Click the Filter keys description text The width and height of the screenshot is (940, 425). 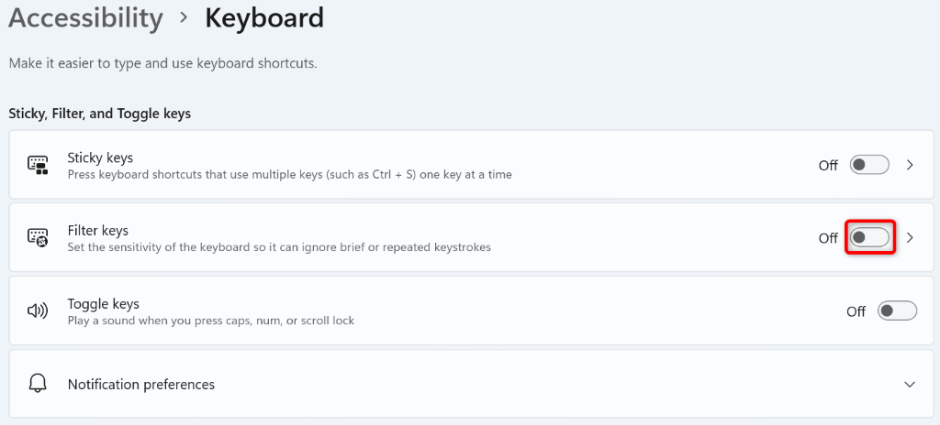pos(279,247)
